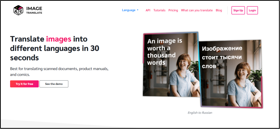Screen dimensions: 280x129
Task: Click the See the demo button
Action: 54,84
